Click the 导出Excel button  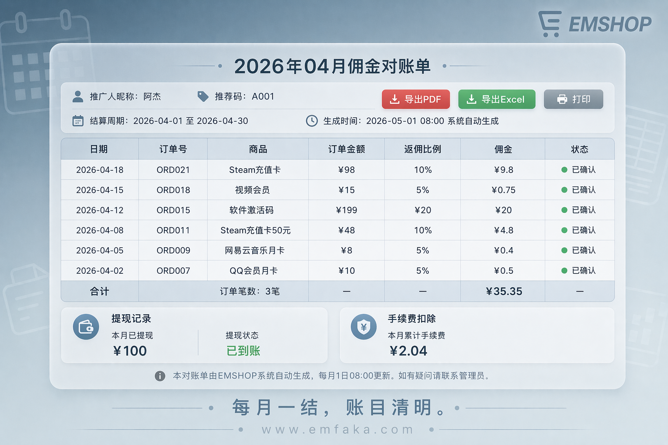point(497,99)
